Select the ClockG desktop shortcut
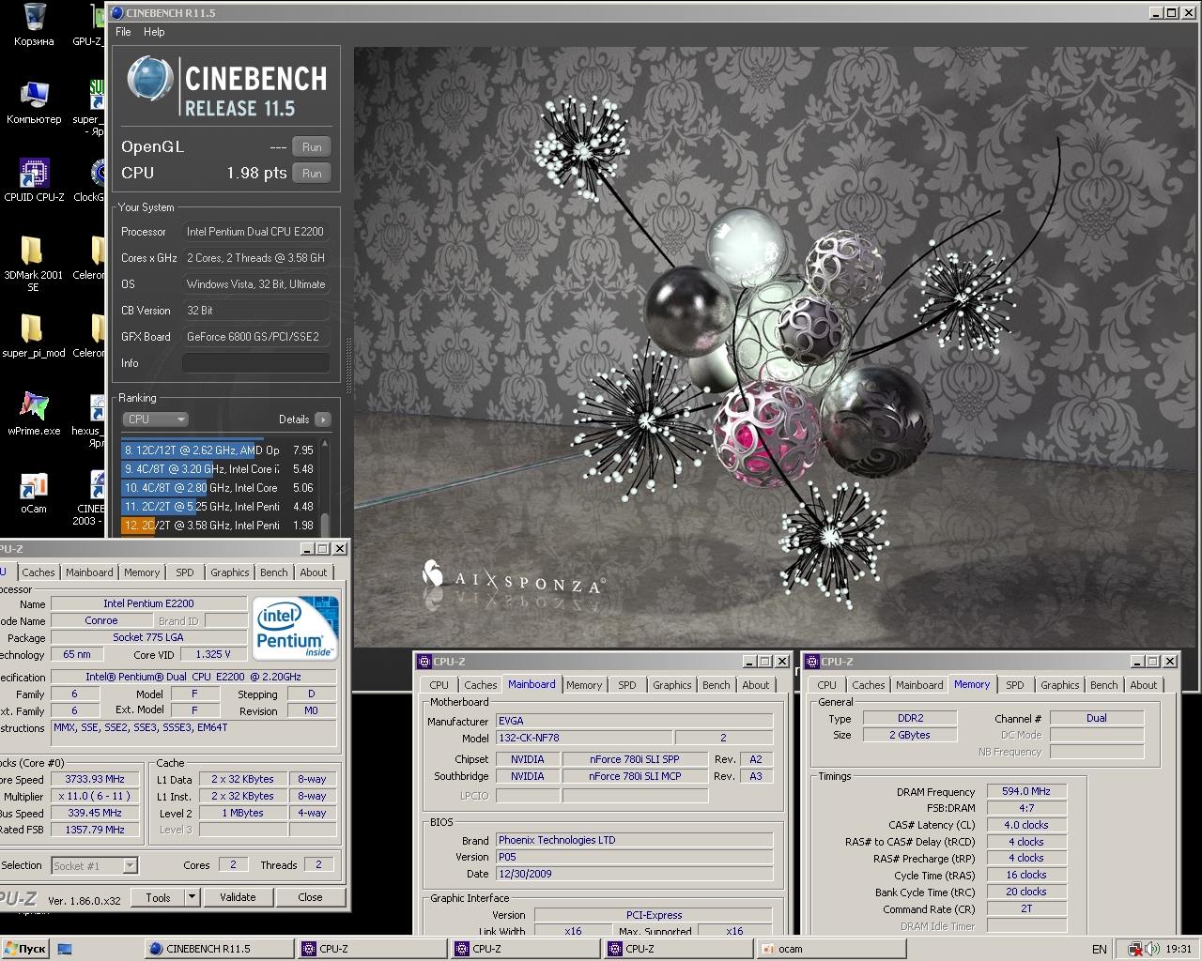 pyautogui.click(x=90, y=180)
